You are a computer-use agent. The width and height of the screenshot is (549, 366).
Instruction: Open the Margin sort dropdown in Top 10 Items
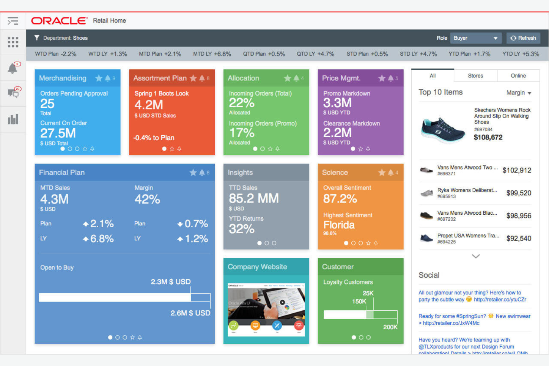(519, 93)
